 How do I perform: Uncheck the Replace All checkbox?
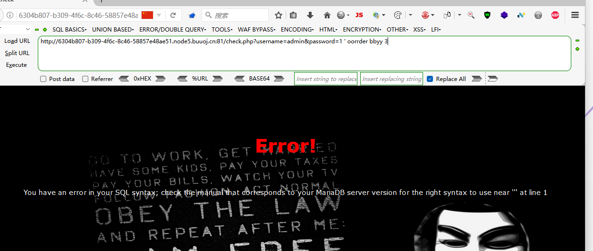tap(430, 79)
